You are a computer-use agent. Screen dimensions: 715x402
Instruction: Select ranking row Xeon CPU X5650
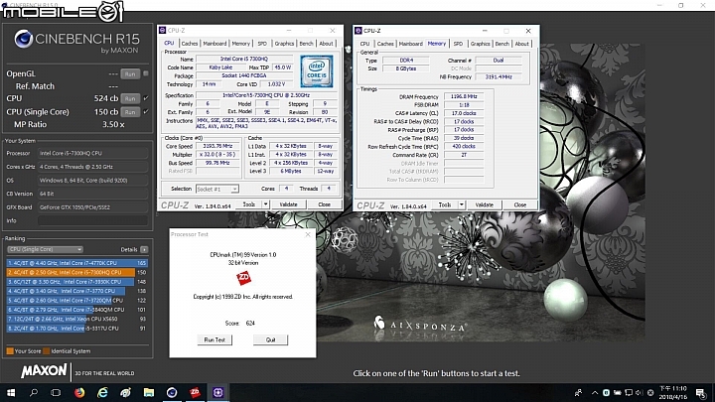click(x=77, y=319)
